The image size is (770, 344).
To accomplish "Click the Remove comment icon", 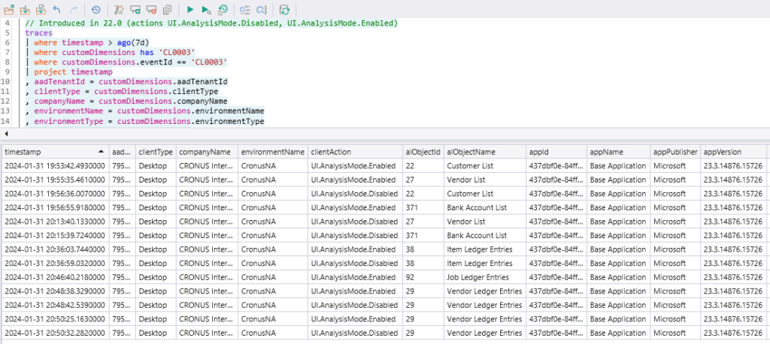I will (x=152, y=10).
